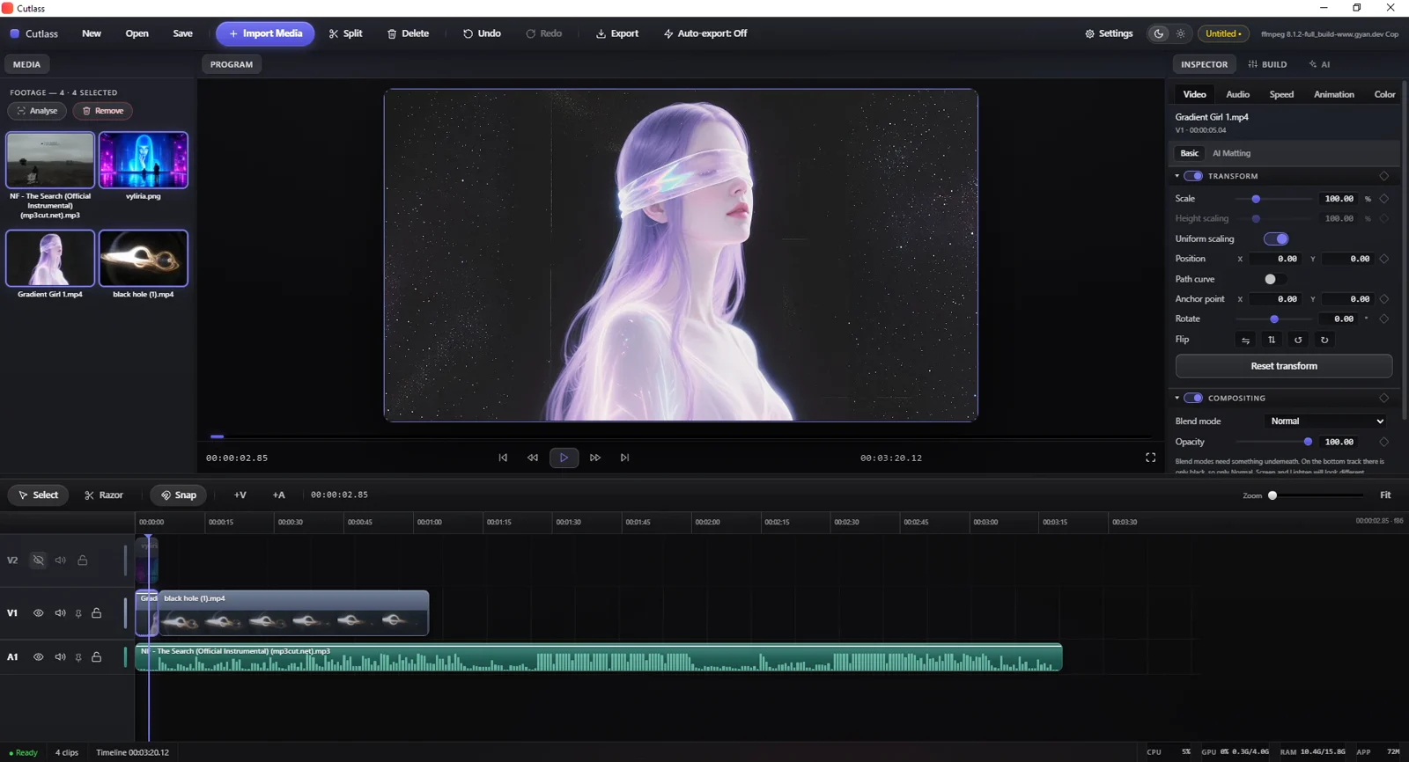Mute the V1 track speaker icon
Screen dimensions: 1409x762
click(61, 613)
